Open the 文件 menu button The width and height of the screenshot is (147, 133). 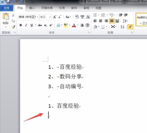click(x=7, y=8)
